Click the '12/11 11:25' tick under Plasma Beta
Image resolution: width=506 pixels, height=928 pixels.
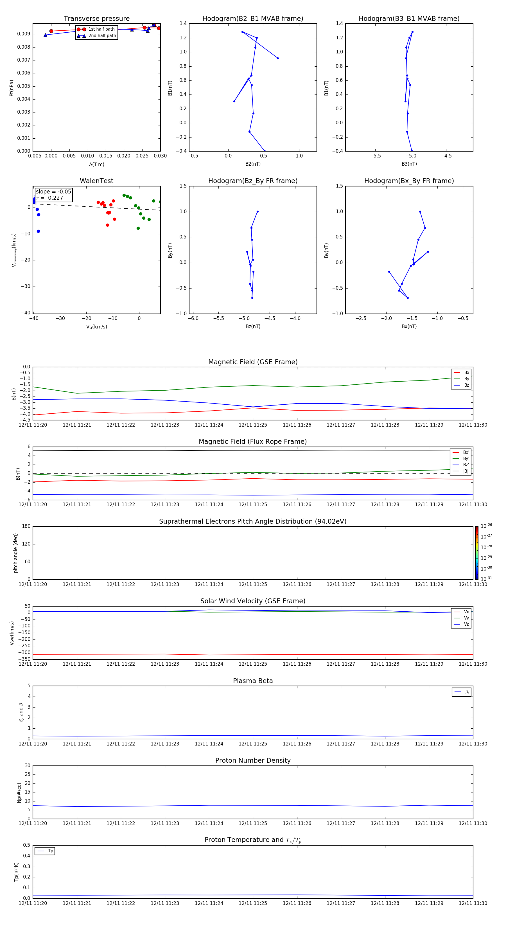253,744
